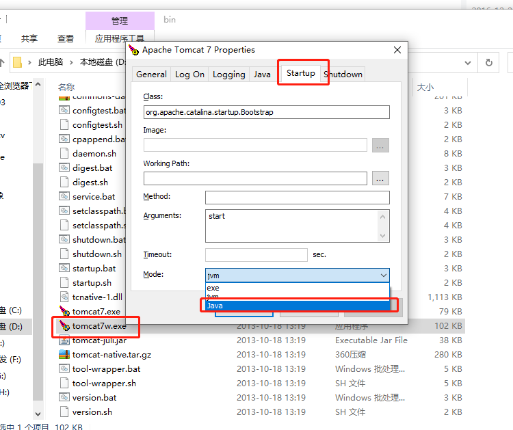Screen dimensions: 513x430
Task: Select drive (F:) in navigation pane
Action: [x=11, y=360]
